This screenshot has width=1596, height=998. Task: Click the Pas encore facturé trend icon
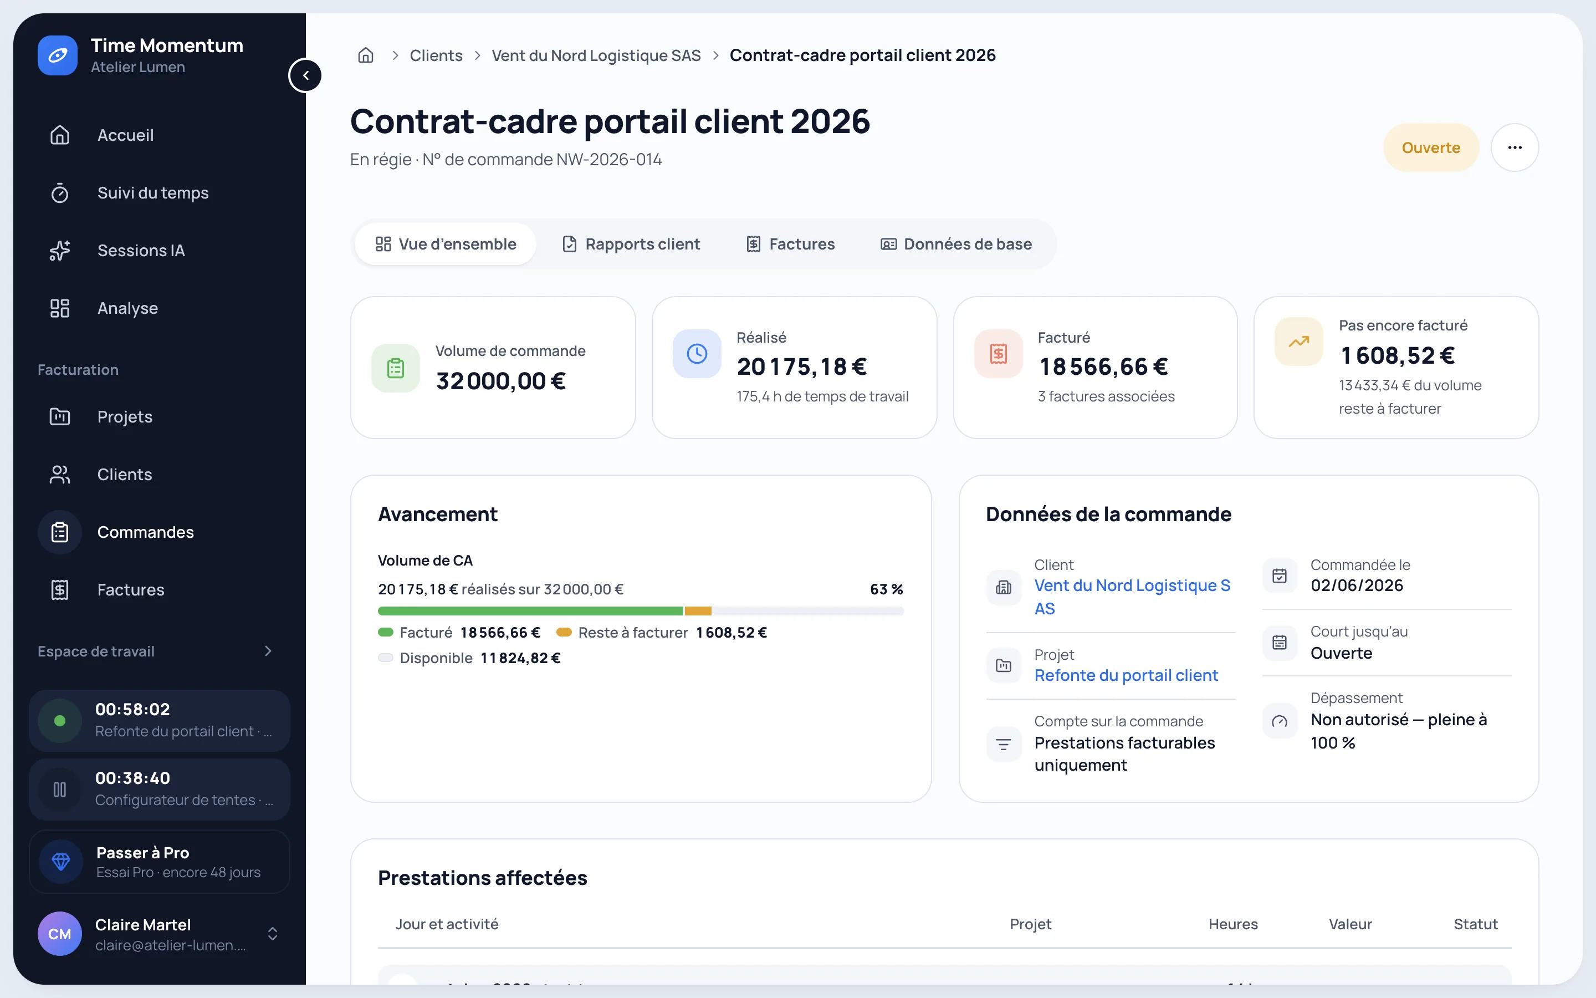1299,342
